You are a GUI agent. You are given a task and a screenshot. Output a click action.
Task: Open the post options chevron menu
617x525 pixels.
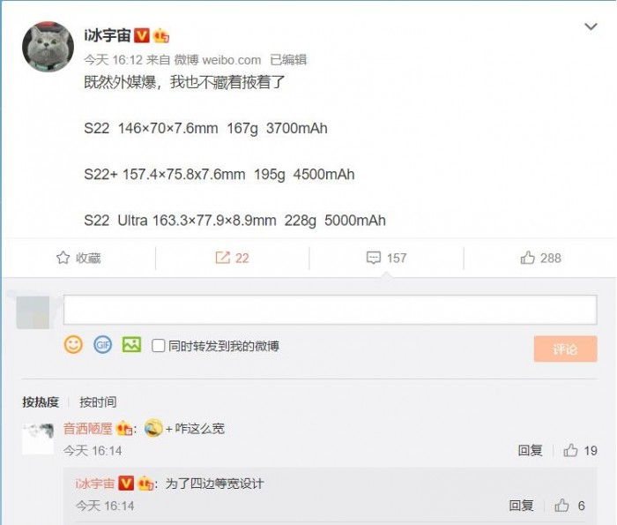pyautogui.click(x=591, y=26)
